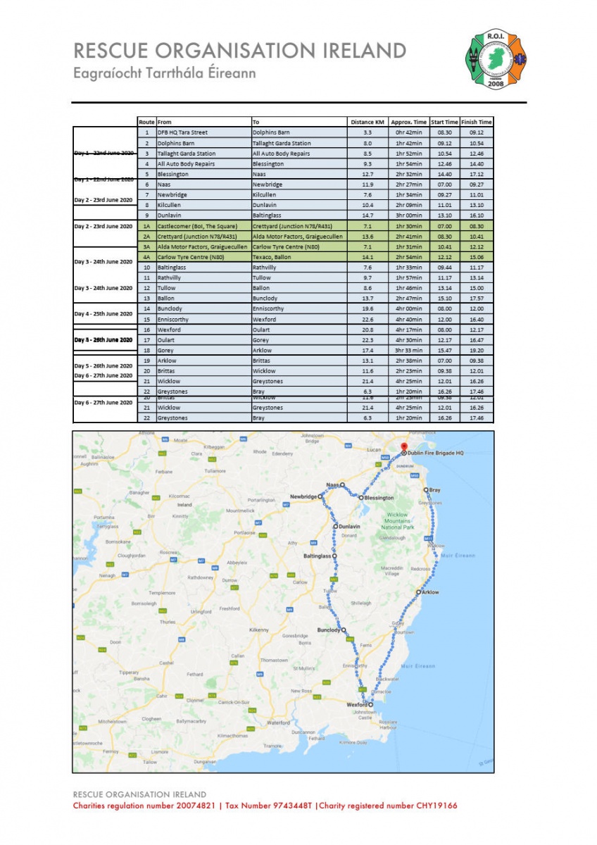Click the Newbridge waypoint circle on map
597x845 pixels.
point(320,496)
